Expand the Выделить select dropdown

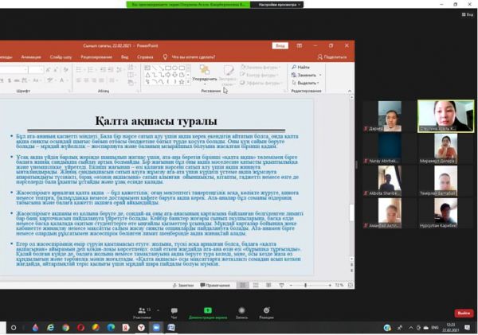point(306,83)
